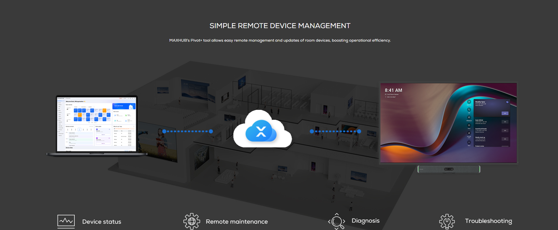
Task: Tap the Whiteboard icon on display
Action: pos(469,117)
